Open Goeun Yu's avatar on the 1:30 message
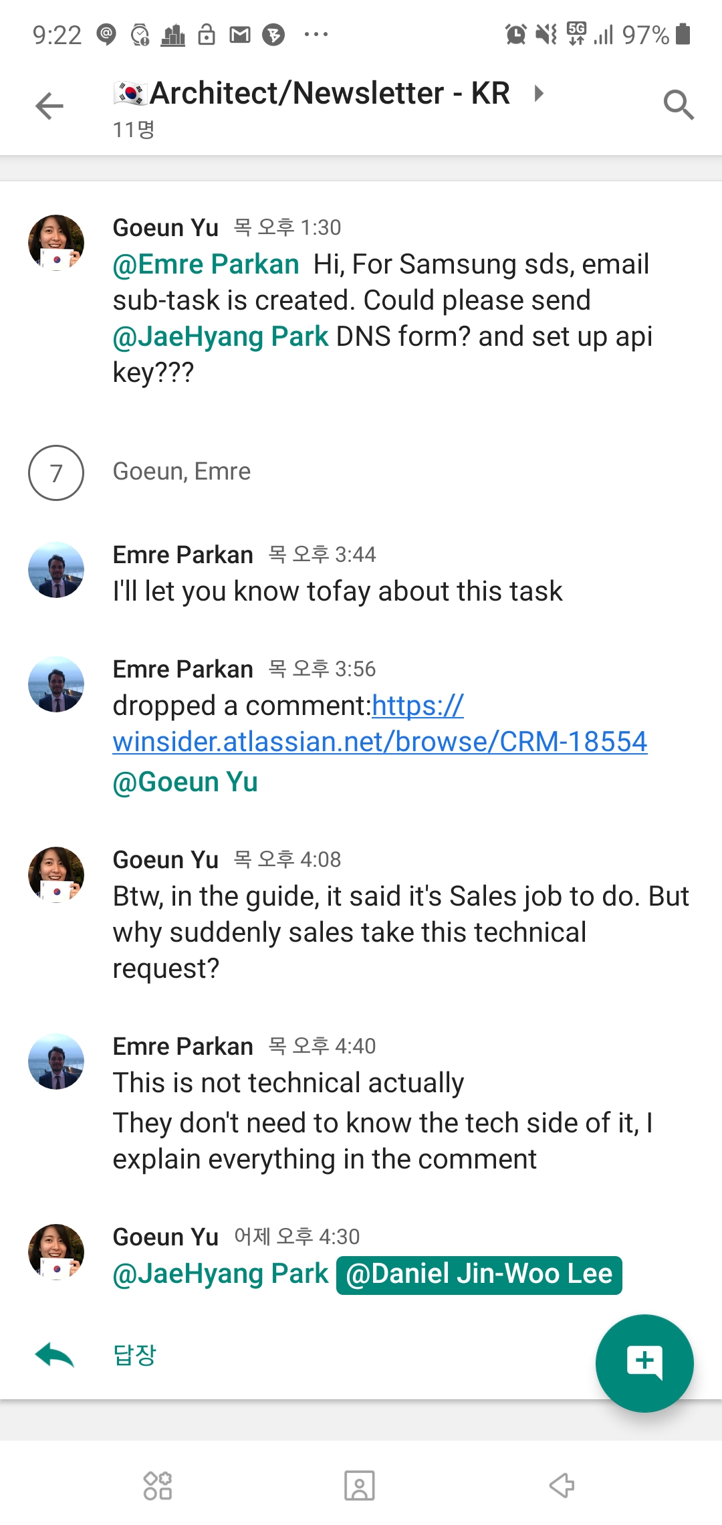This screenshot has height=1525, width=722. click(x=56, y=242)
